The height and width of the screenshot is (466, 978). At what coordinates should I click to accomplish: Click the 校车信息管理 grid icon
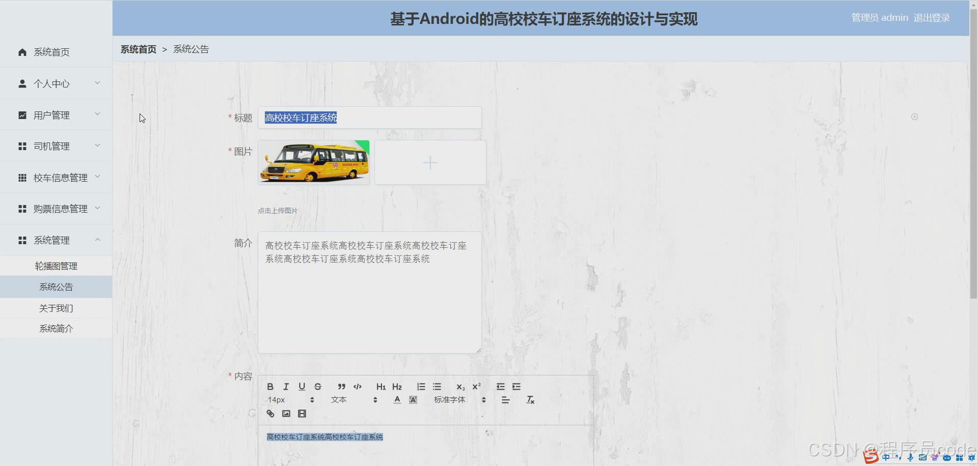click(x=22, y=178)
